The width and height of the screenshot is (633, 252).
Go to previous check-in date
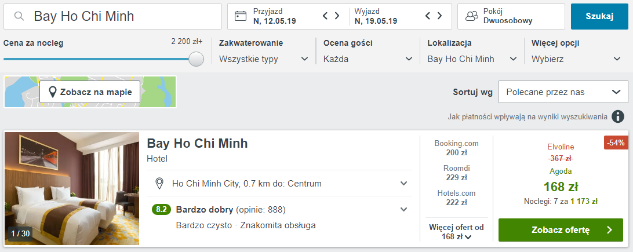click(x=326, y=16)
